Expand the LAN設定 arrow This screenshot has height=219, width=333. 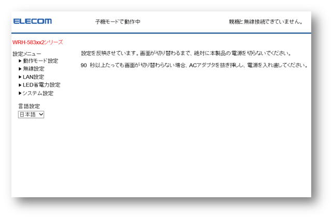[20, 77]
